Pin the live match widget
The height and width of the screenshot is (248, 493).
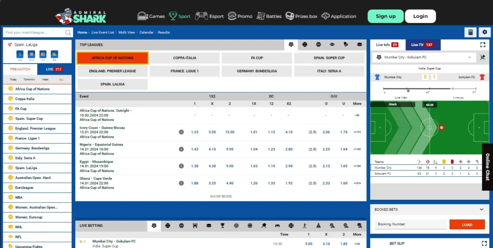click(482, 57)
